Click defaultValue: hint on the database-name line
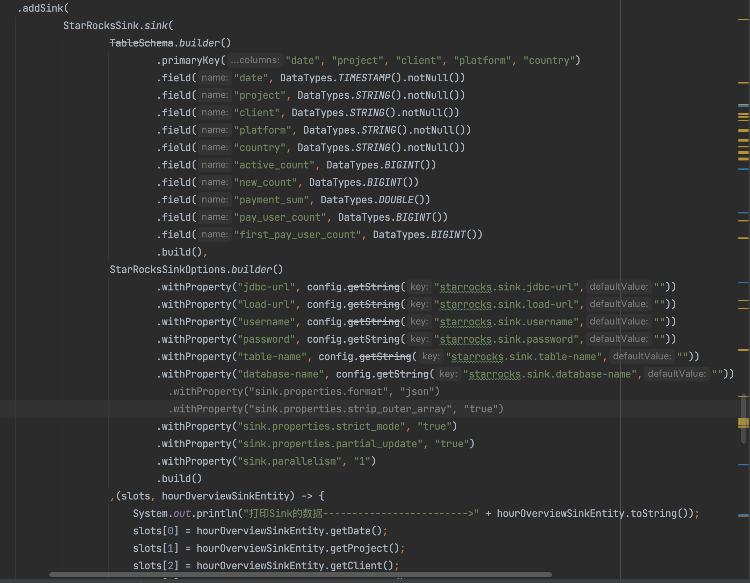This screenshot has height=583, width=750. (x=677, y=374)
